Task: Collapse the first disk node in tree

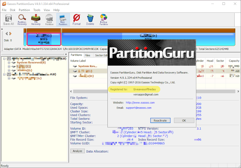Action: tap(5, 59)
